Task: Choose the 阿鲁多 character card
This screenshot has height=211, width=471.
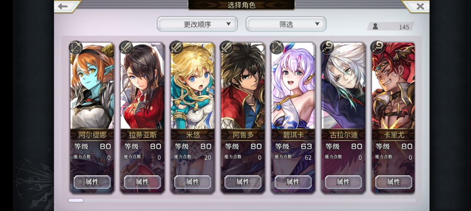Action: click(243, 118)
